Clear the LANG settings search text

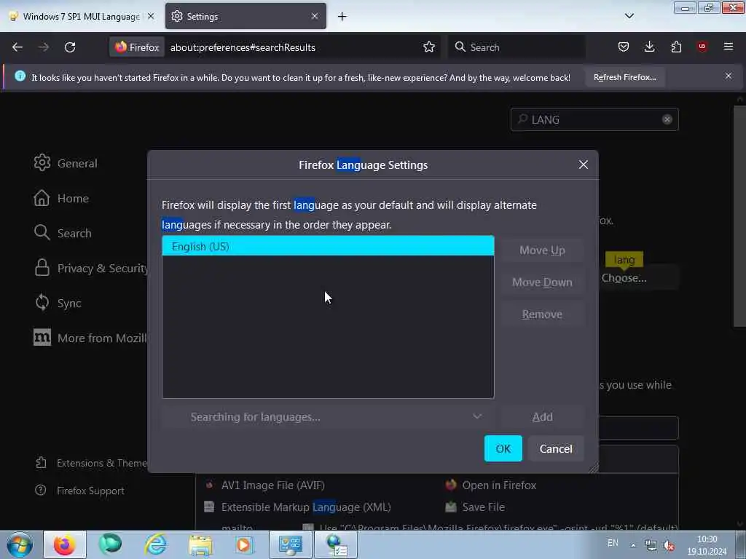tap(667, 119)
